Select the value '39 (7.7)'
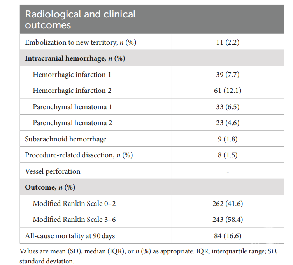The width and height of the screenshot is (293, 265). click(x=228, y=75)
